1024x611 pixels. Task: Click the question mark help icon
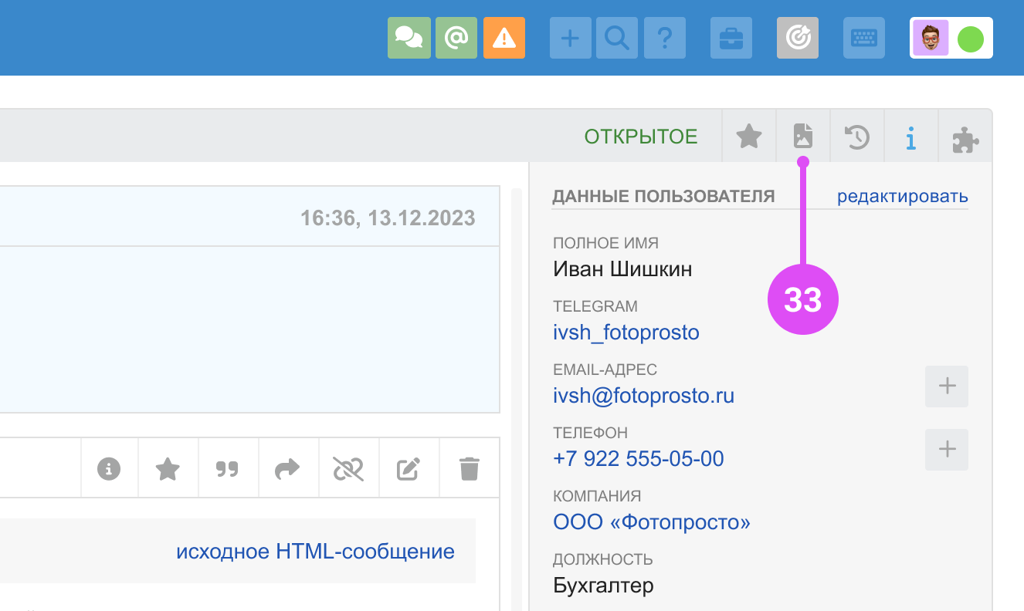(x=664, y=38)
